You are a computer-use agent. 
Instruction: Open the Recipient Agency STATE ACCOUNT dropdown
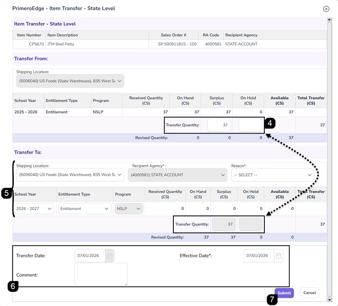pos(177,175)
